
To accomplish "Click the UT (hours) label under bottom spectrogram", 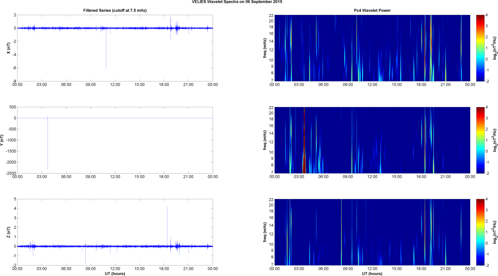I will [x=372, y=273].
